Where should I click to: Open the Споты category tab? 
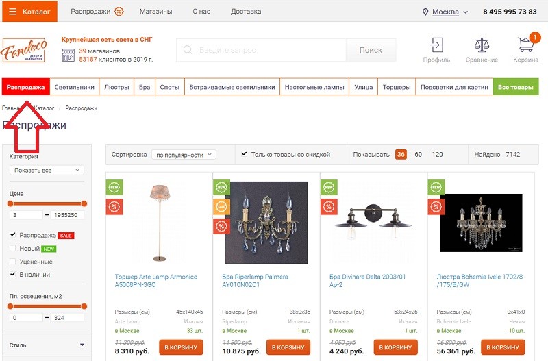(169, 87)
